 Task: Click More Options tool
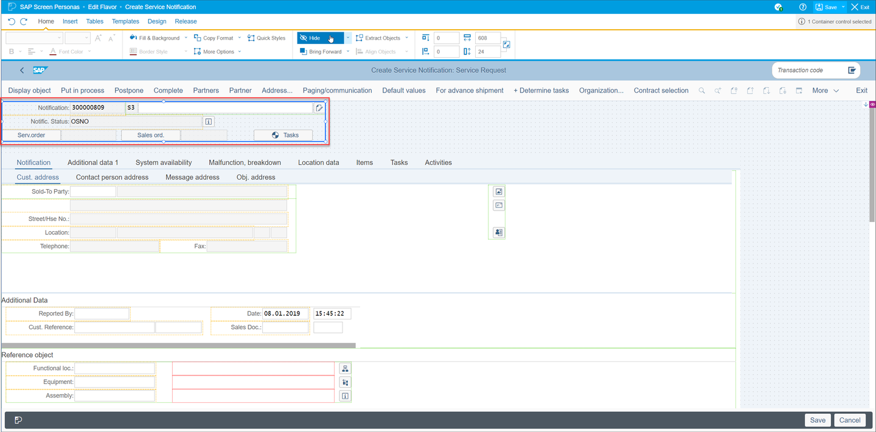tap(214, 52)
